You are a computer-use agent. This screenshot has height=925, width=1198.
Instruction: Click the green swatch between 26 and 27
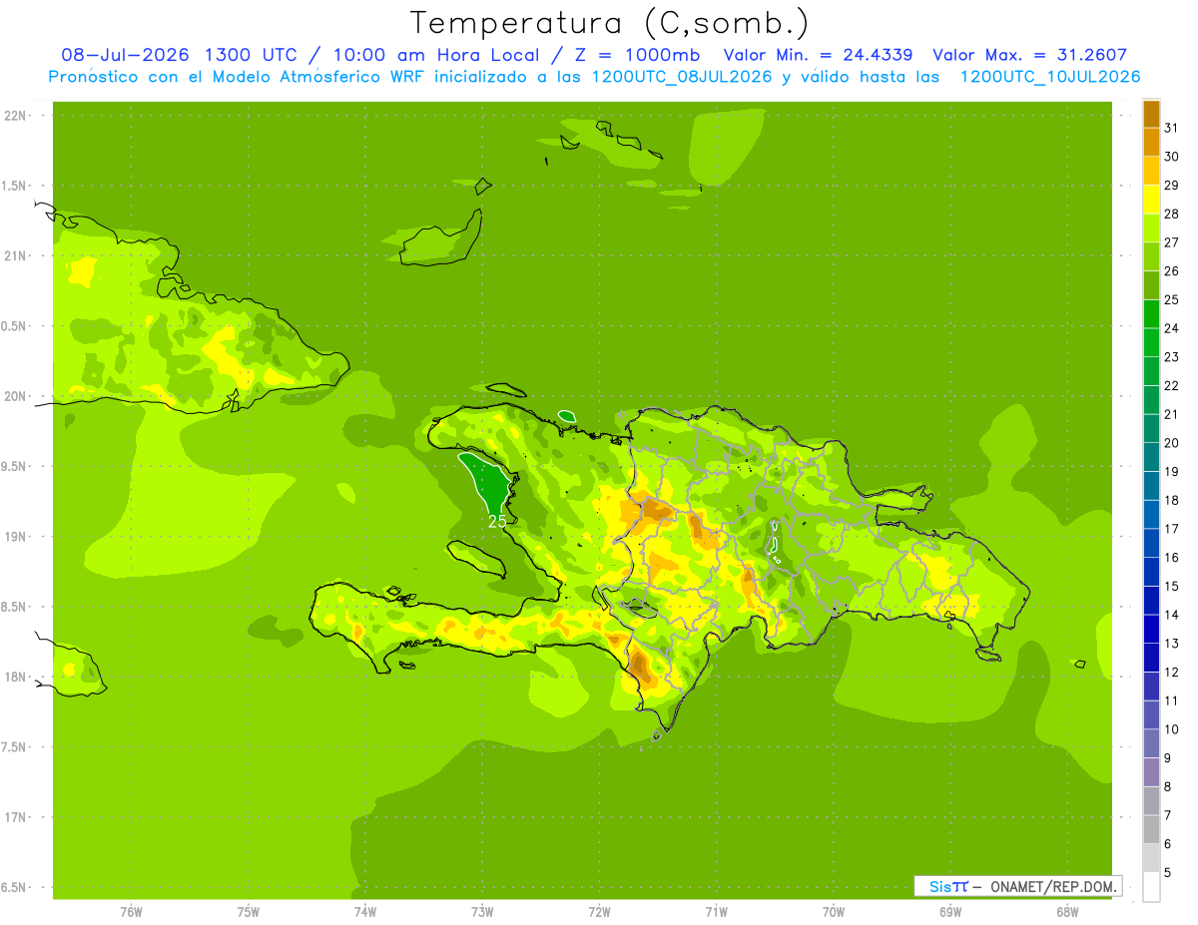pyautogui.click(x=1152, y=256)
